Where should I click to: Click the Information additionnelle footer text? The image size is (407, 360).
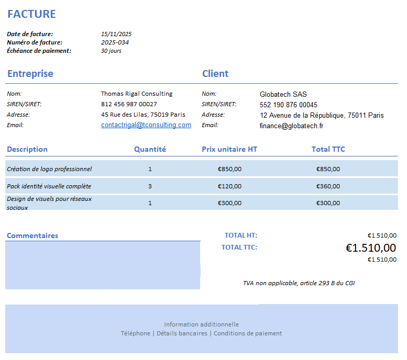pyautogui.click(x=202, y=324)
